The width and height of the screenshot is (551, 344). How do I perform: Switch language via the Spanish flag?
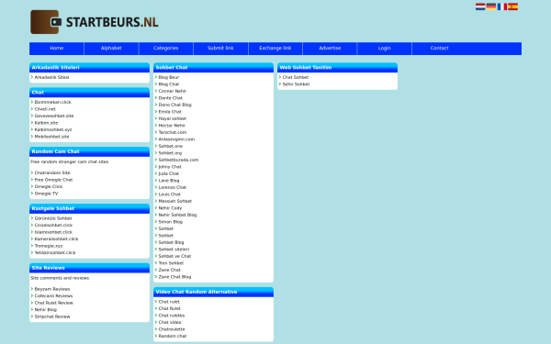(x=512, y=6)
